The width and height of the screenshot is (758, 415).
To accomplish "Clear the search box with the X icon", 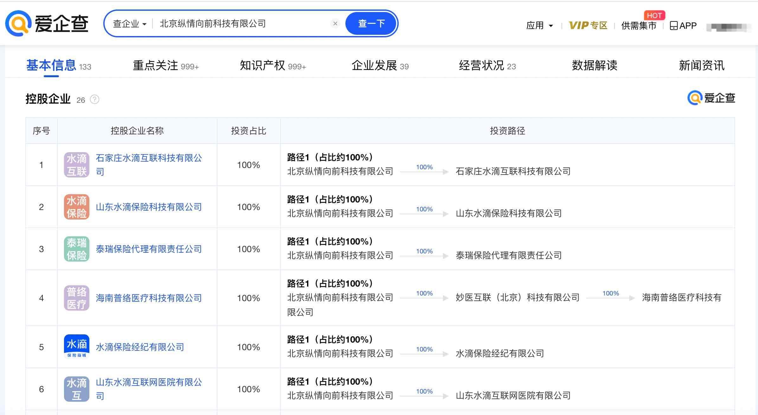I will [335, 23].
